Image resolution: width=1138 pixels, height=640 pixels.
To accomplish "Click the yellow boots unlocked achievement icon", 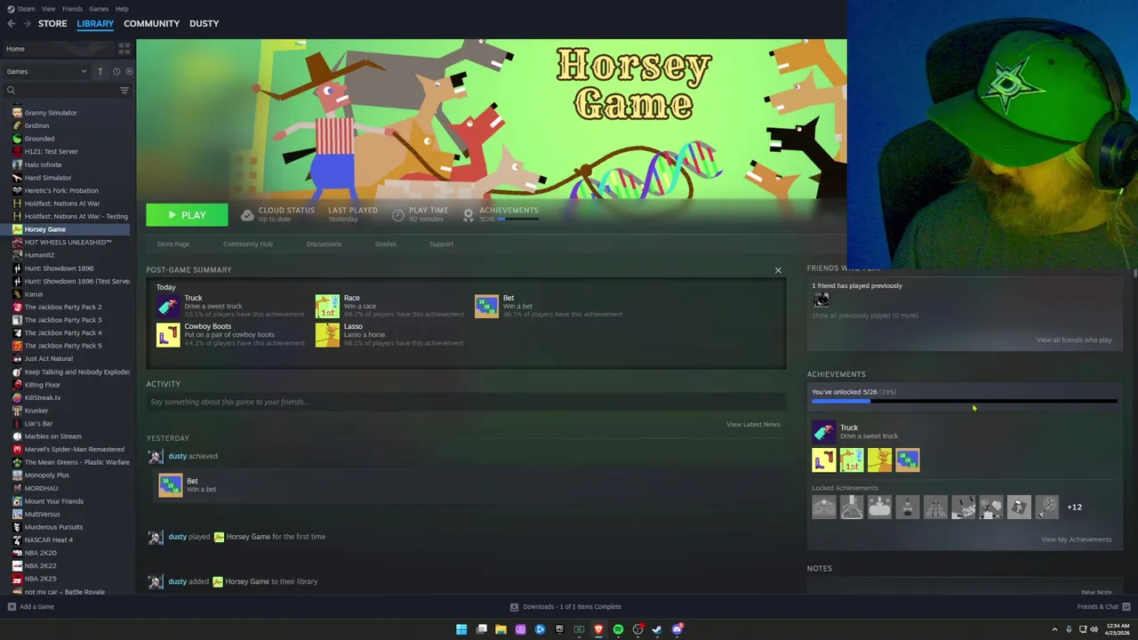I will pyautogui.click(x=824, y=460).
